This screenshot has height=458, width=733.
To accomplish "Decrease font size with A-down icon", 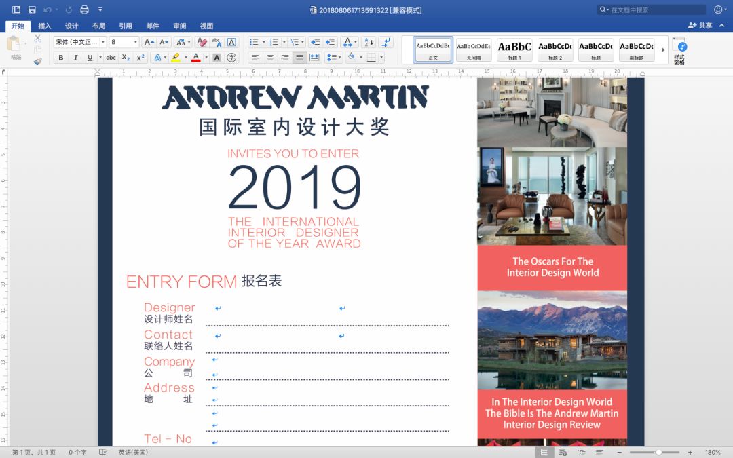I will point(164,42).
